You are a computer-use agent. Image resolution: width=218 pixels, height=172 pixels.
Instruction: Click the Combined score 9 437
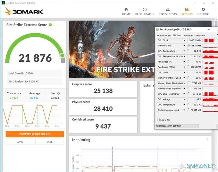click(x=103, y=126)
